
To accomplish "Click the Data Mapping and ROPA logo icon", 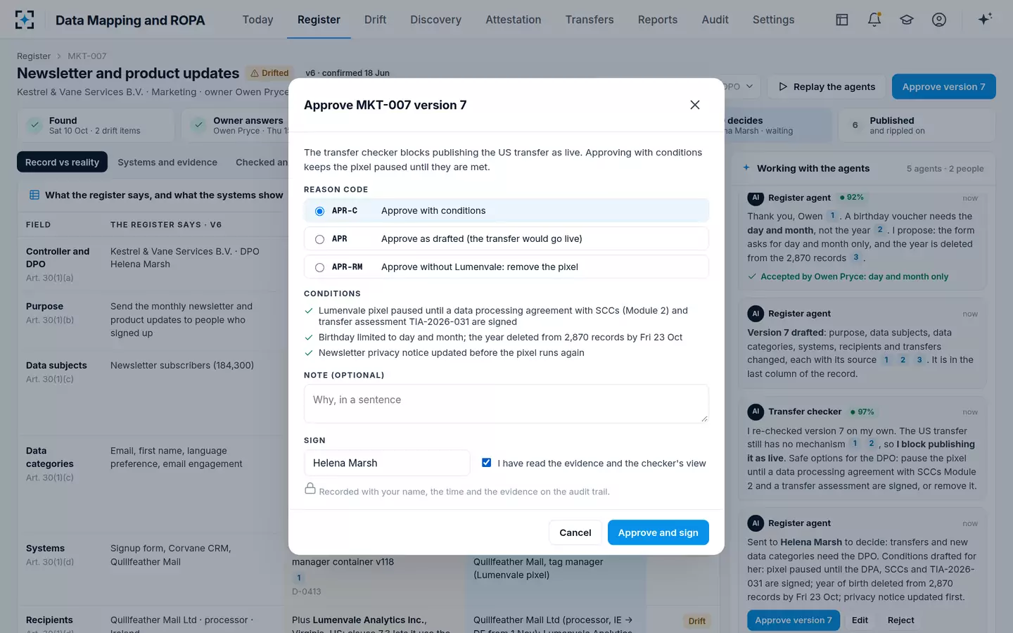I will coord(25,20).
